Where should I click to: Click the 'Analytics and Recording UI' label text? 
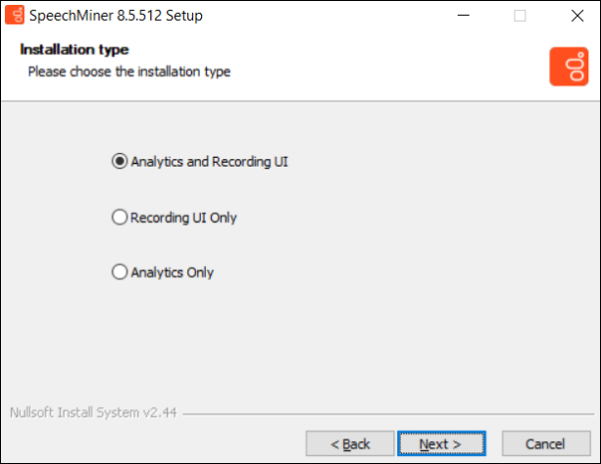pos(209,162)
